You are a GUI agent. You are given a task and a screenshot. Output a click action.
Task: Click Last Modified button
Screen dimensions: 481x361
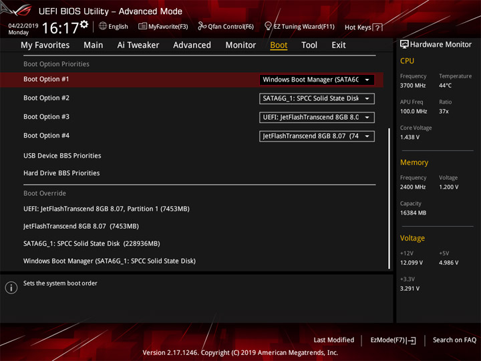(x=334, y=340)
